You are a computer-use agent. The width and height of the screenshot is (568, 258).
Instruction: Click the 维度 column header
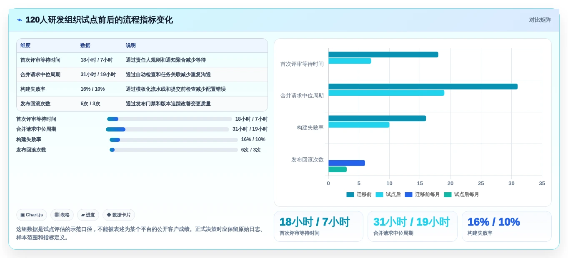[25, 46]
